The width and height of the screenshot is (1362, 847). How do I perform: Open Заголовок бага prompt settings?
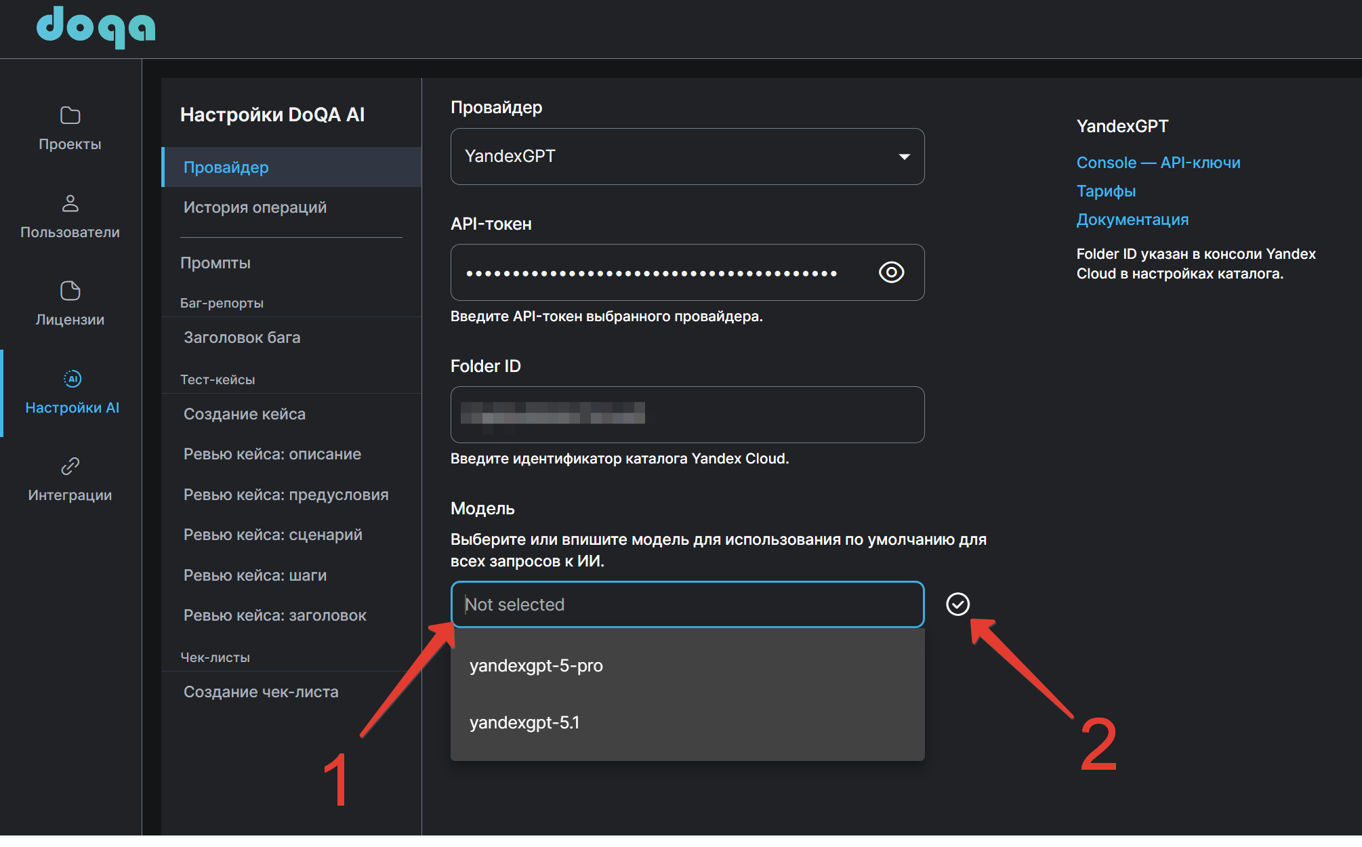click(x=292, y=337)
